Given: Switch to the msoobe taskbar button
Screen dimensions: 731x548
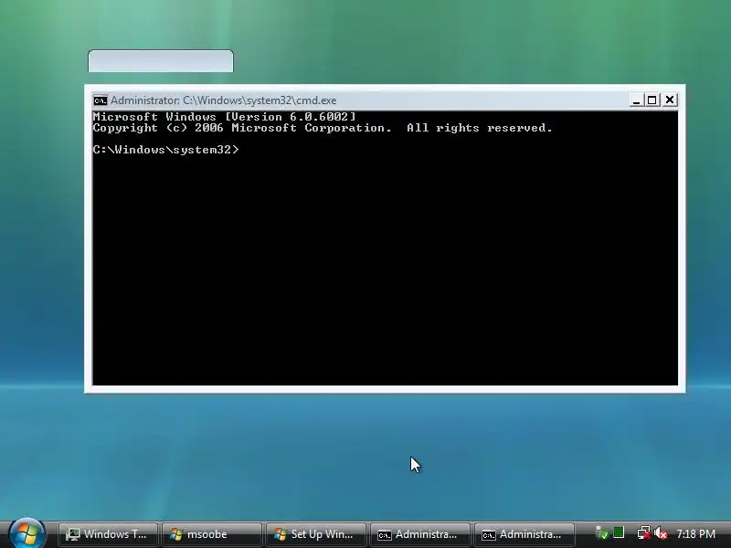Looking at the screenshot, I should (x=212, y=534).
